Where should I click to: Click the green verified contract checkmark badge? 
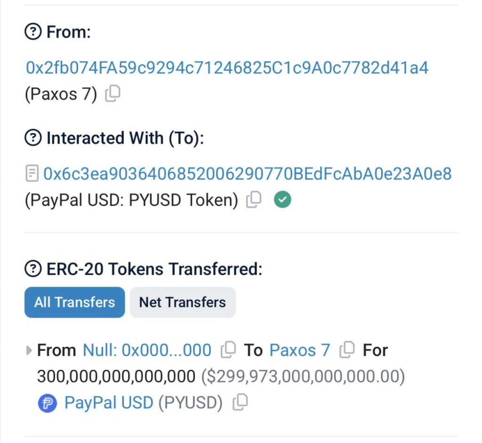tap(282, 199)
